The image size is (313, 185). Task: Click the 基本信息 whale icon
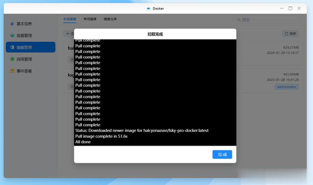click(12, 24)
